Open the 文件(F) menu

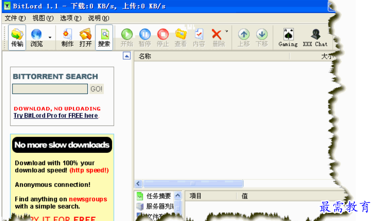(x=15, y=18)
